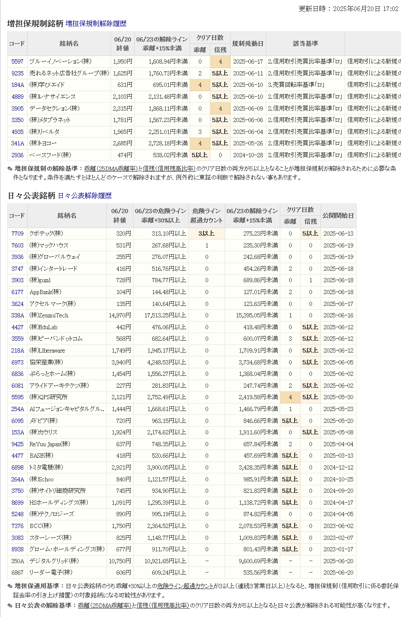This screenshot has width=404, height=617.
Task: Click the 3以上 count cell for クボテック
Action: pos(206,233)
